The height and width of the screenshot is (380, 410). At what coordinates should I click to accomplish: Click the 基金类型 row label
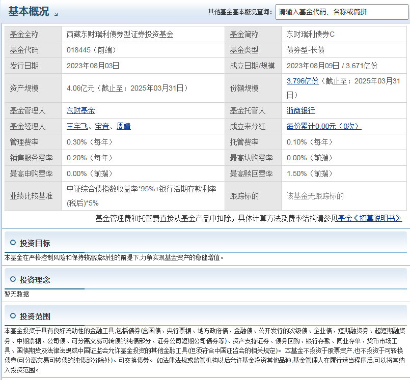click(x=244, y=50)
